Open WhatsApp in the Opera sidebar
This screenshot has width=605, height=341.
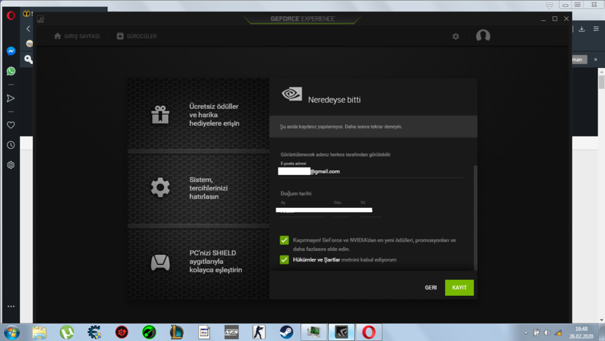11,71
